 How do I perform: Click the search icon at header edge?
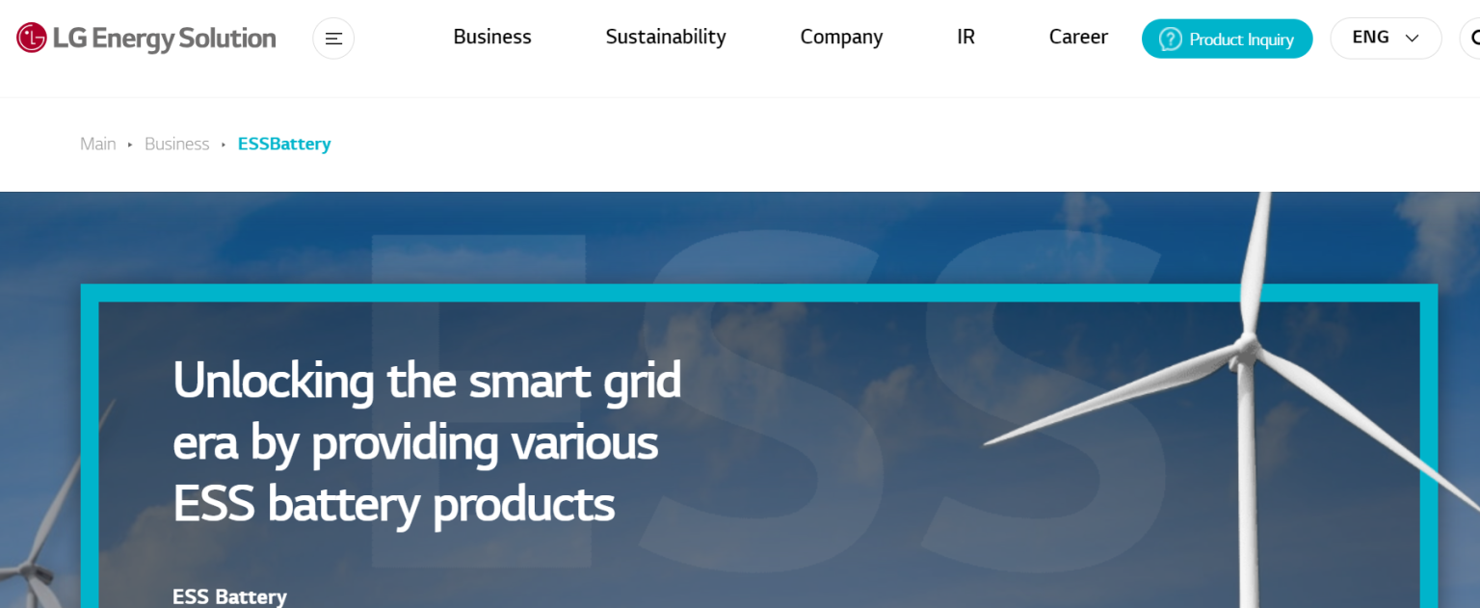1470,39
